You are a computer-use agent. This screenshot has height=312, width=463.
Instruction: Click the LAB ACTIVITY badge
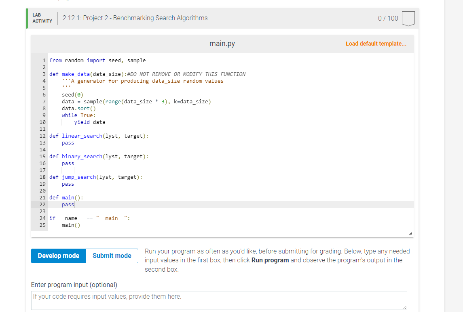coord(42,18)
